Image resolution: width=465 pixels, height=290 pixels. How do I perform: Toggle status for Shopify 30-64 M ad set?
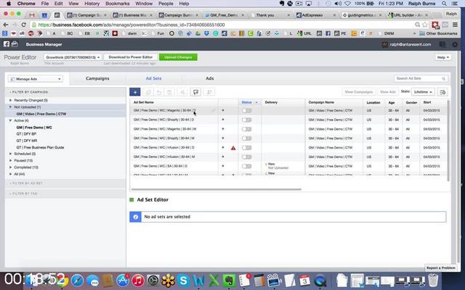pyautogui.click(x=246, y=138)
